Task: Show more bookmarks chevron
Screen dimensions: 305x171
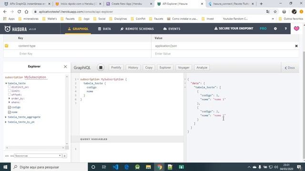Action: point(273,19)
